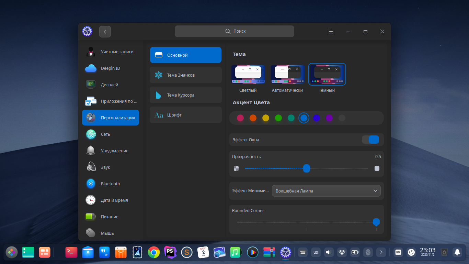Open Мышь mouse settings
469x264 pixels.
coord(111,233)
